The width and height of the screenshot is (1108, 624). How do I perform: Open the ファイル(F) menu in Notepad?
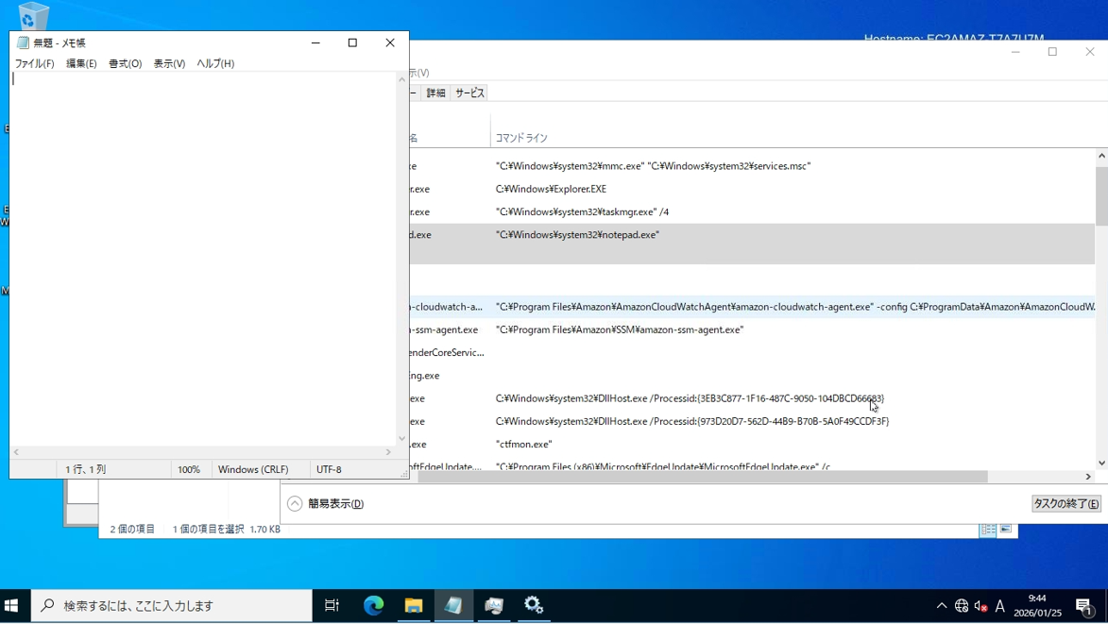click(x=34, y=63)
